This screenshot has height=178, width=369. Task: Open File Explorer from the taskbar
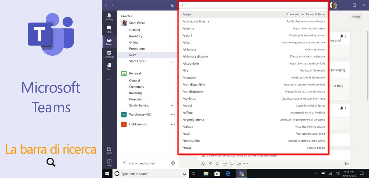coord(206,174)
